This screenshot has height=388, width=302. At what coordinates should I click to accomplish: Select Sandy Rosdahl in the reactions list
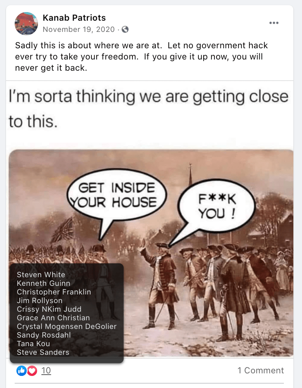click(x=44, y=335)
